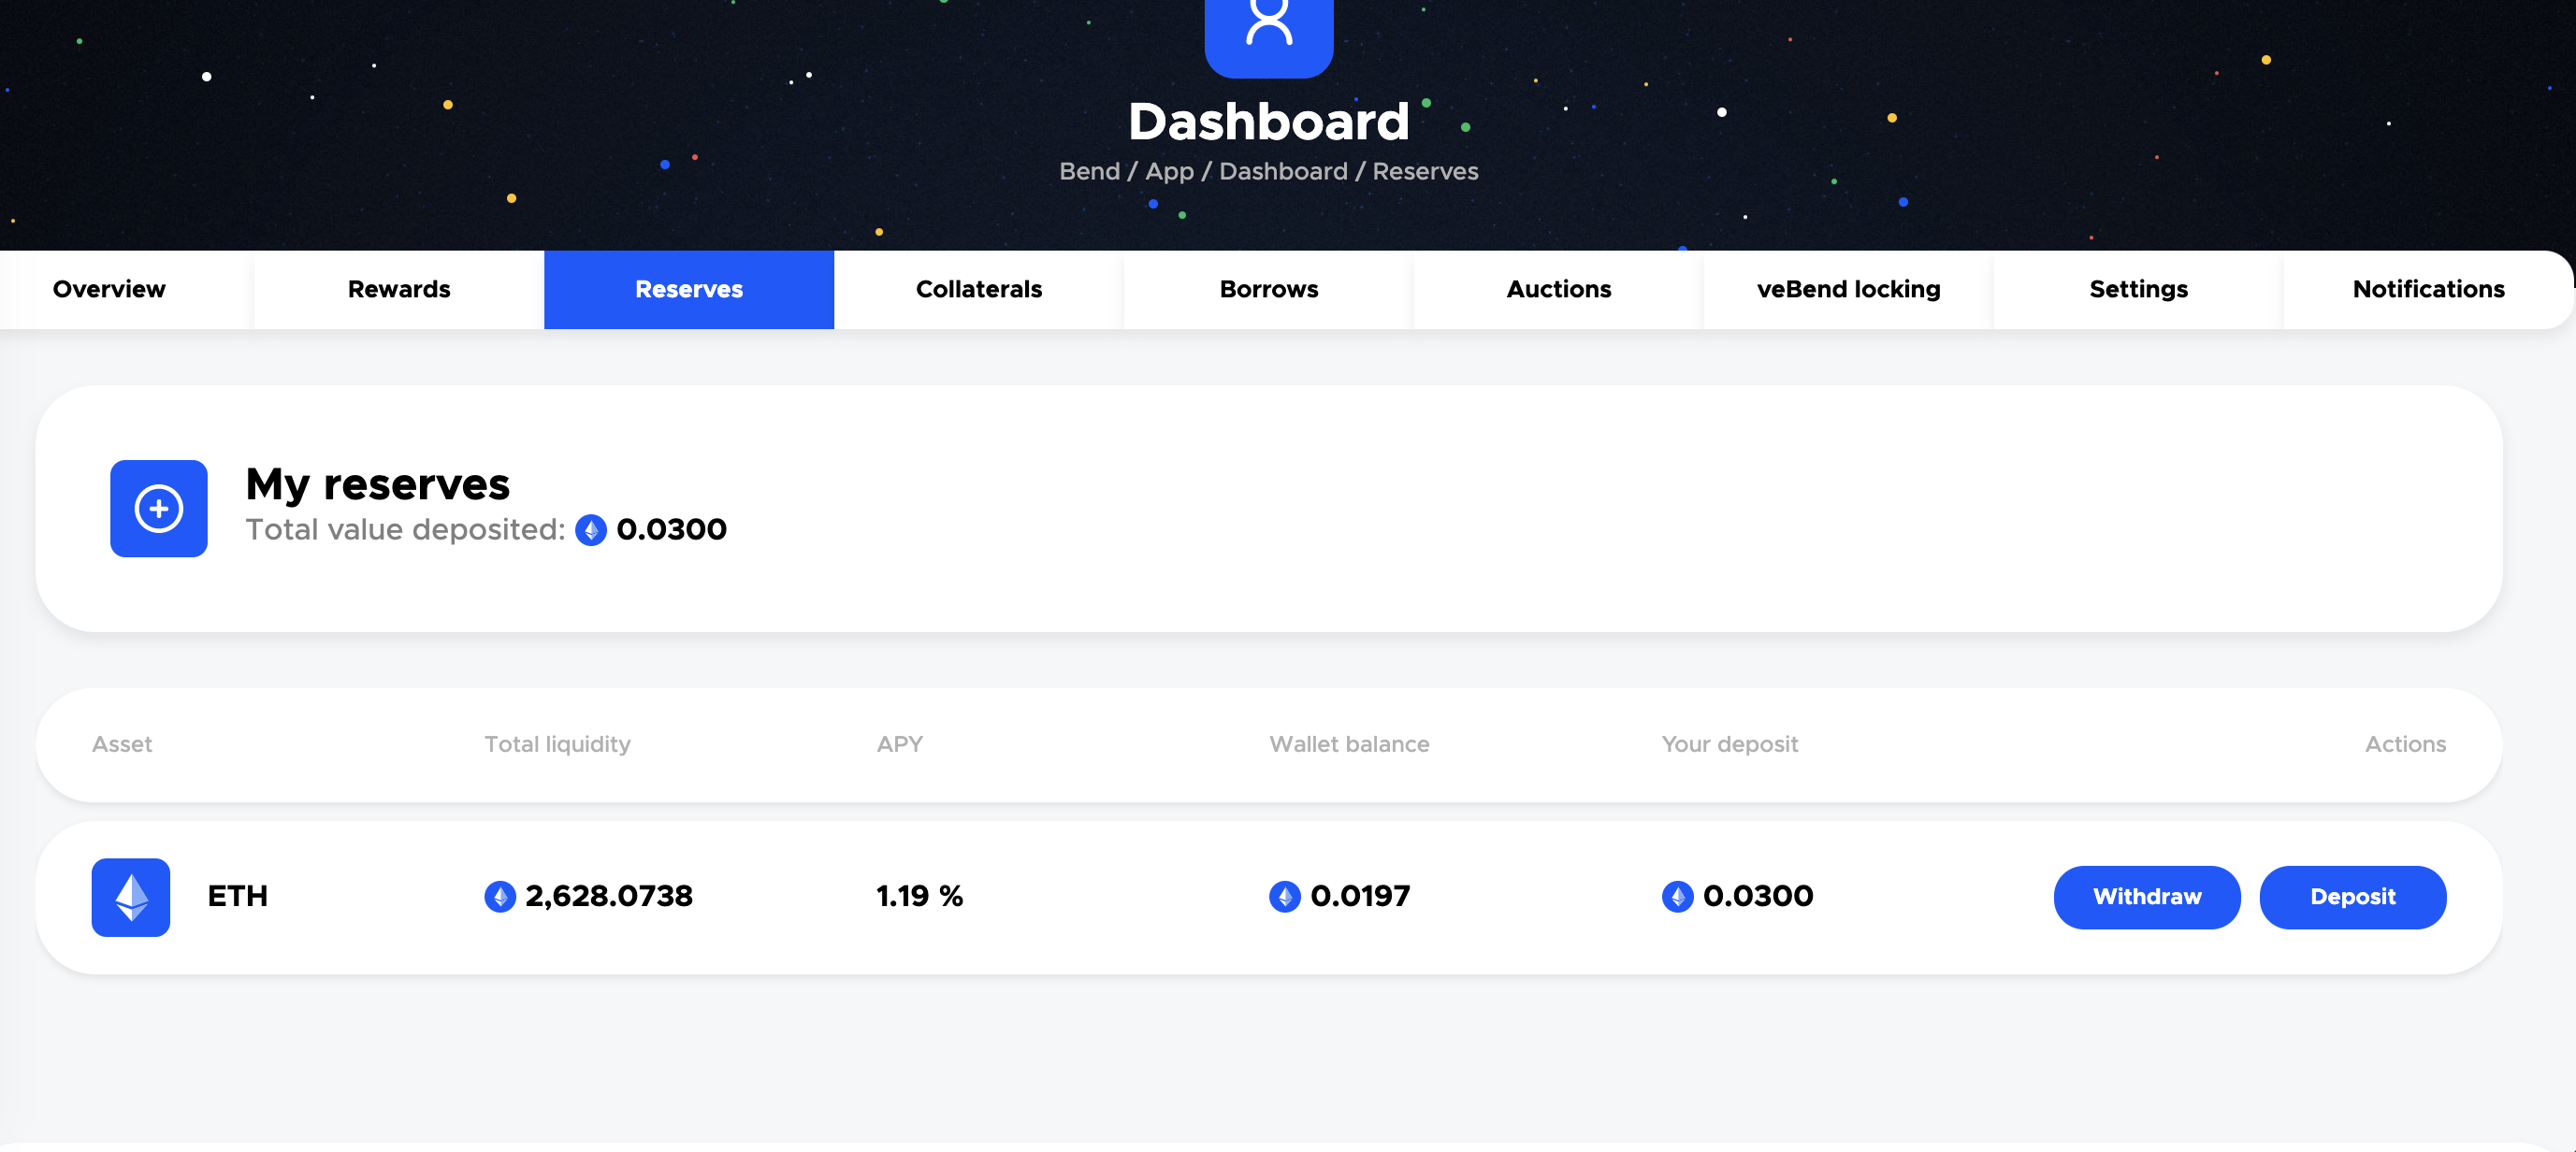Switch to the Notifications tab
Image resolution: width=2576 pixels, height=1152 pixels.
2428,289
